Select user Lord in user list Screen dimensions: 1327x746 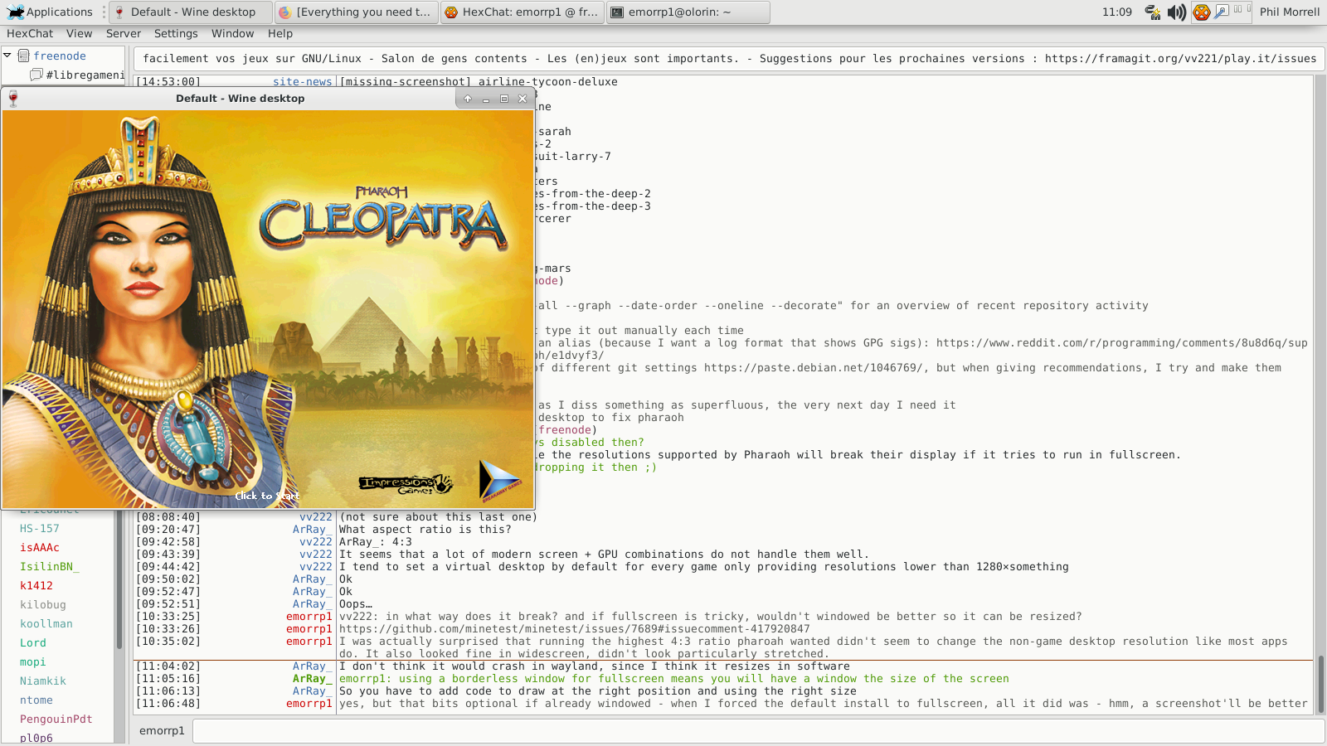pyautogui.click(x=33, y=643)
